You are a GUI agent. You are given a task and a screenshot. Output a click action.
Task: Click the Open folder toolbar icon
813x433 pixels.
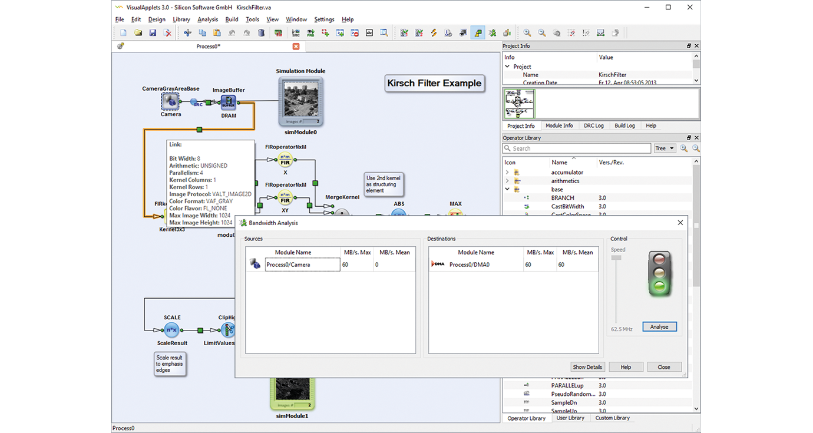(x=138, y=33)
